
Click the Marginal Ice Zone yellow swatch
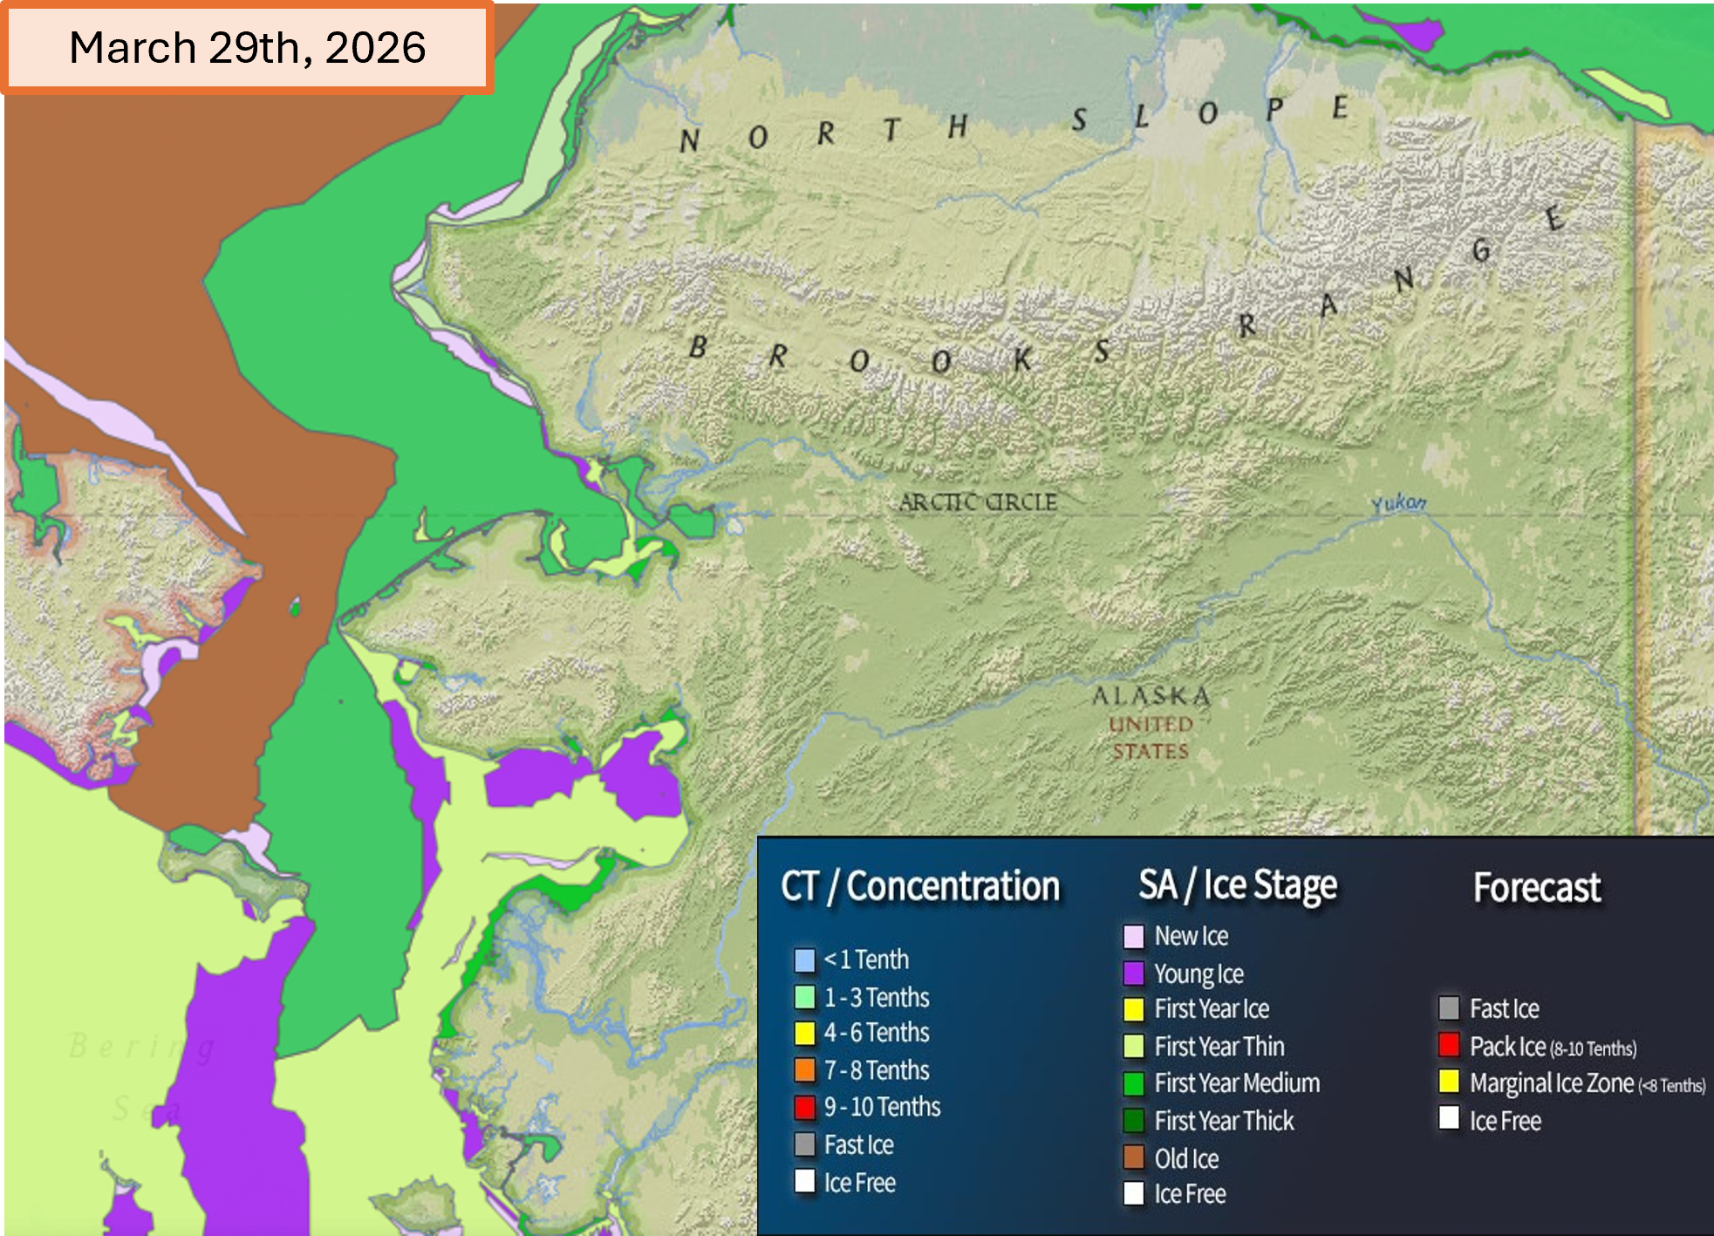[x=1449, y=1082]
